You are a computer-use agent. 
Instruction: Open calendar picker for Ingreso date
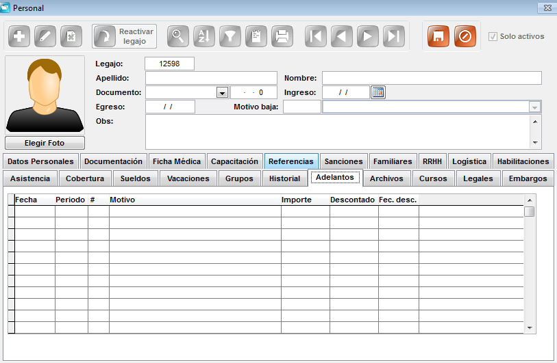378,92
